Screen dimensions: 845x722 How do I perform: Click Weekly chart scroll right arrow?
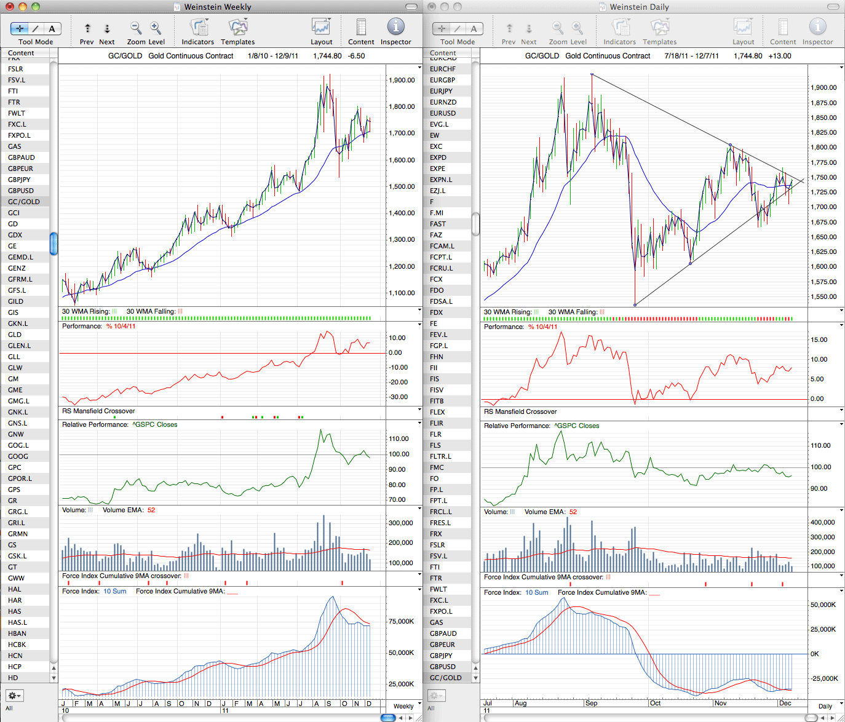click(411, 718)
